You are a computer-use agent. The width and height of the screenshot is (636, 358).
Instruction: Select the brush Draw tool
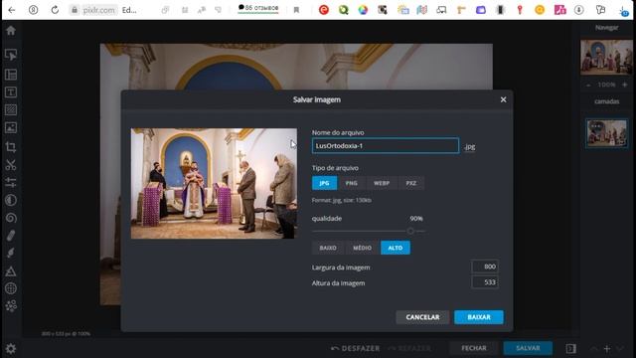click(x=11, y=253)
